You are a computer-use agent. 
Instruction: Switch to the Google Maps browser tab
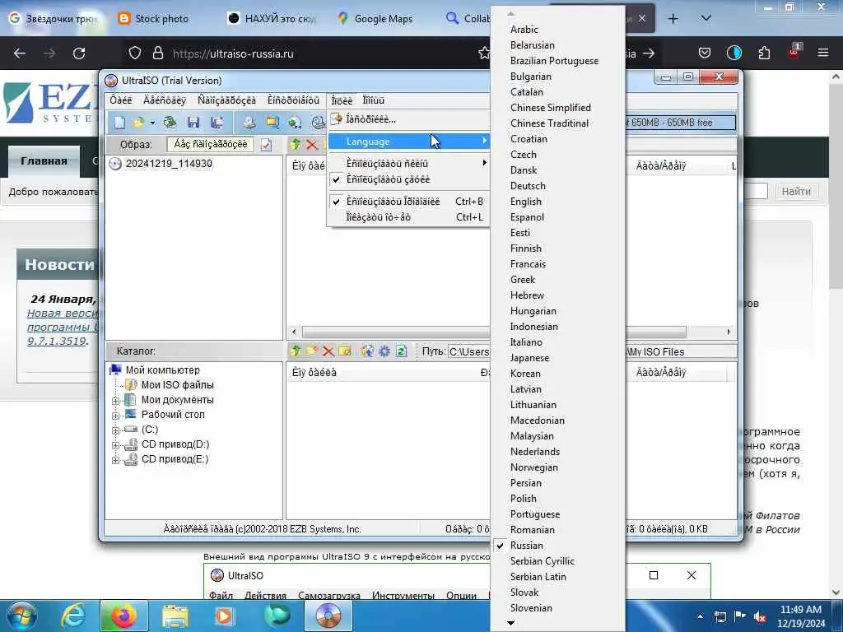(x=384, y=19)
